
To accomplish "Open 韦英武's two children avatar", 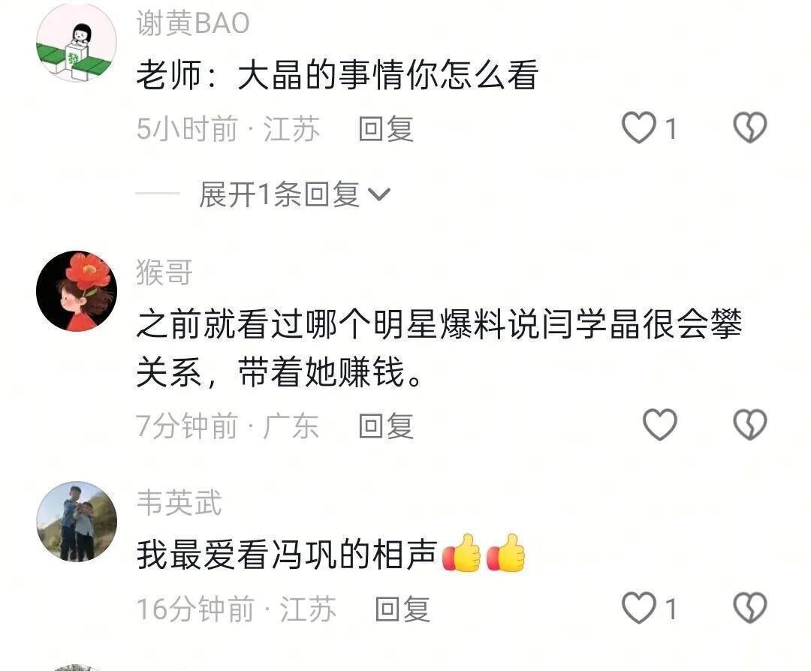I will pyautogui.click(x=77, y=522).
